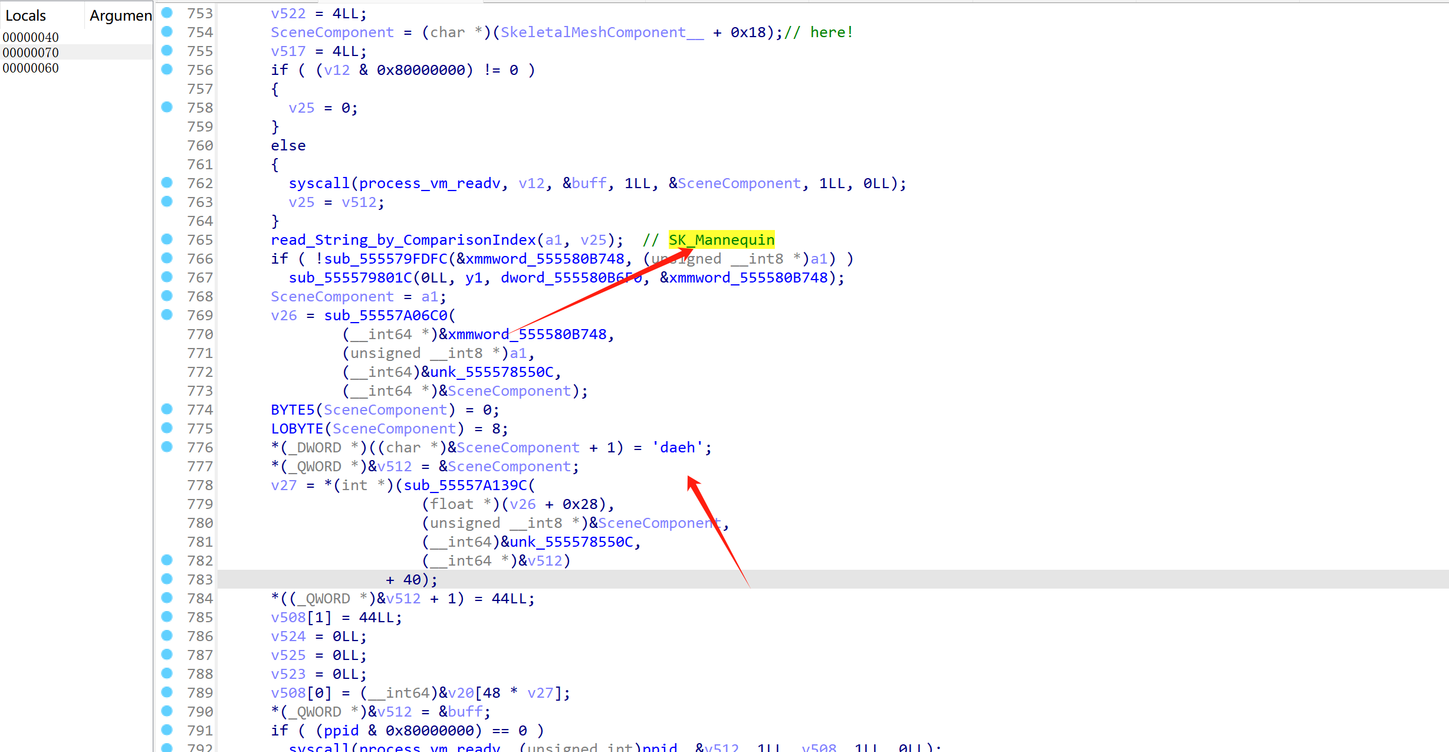The width and height of the screenshot is (1449, 752).
Task: Click the blue dot beside line 776
Action: pyautogui.click(x=167, y=446)
